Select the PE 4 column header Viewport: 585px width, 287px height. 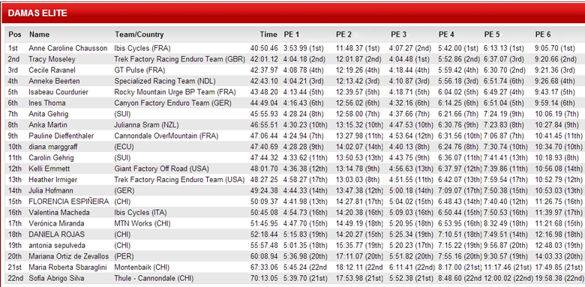tap(446, 34)
